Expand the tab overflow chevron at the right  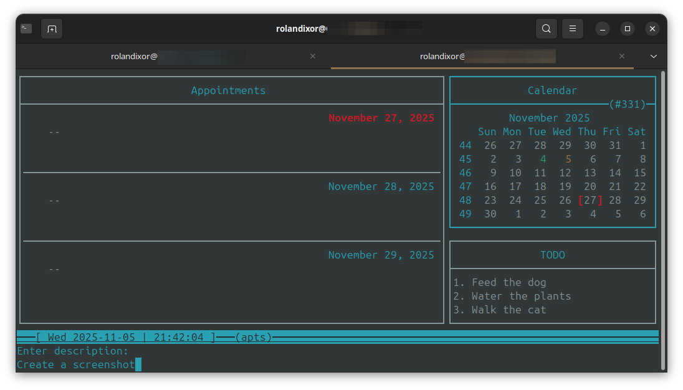[x=653, y=56]
